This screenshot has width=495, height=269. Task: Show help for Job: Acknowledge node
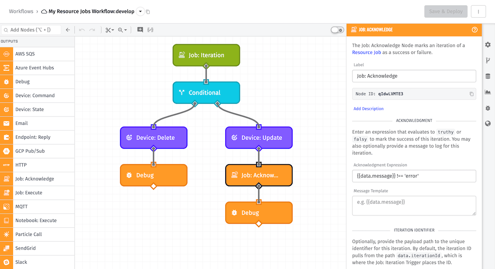coord(474,30)
